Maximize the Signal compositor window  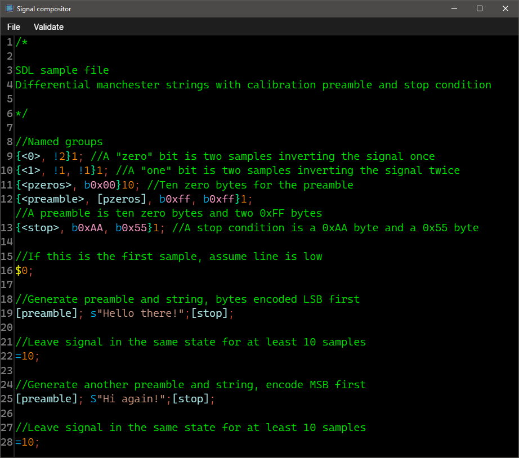(480, 9)
